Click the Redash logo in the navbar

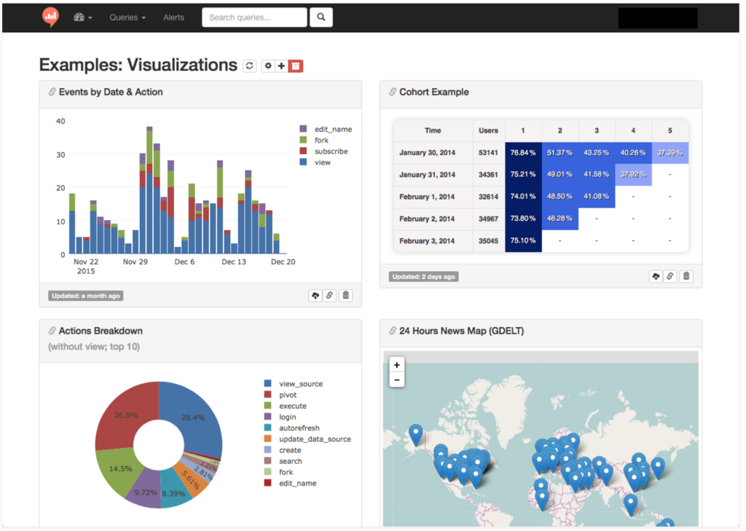click(x=50, y=17)
